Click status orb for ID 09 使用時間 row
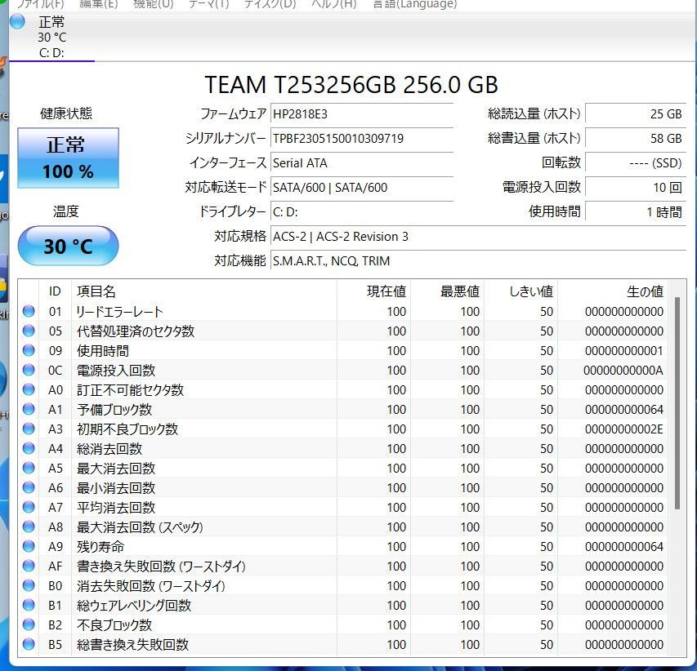697x671 pixels. pyautogui.click(x=29, y=350)
